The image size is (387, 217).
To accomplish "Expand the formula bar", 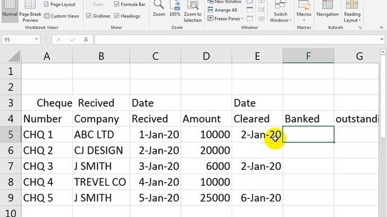I will pos(382,39).
